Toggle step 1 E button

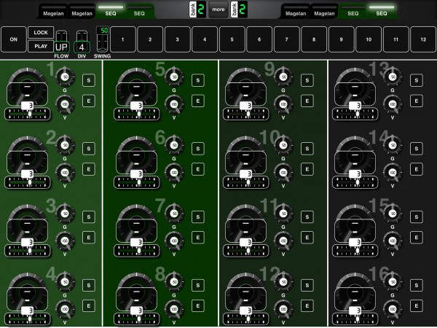pos(89,101)
